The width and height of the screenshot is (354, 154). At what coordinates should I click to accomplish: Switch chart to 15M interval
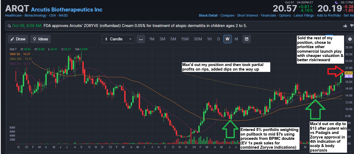[185, 39]
